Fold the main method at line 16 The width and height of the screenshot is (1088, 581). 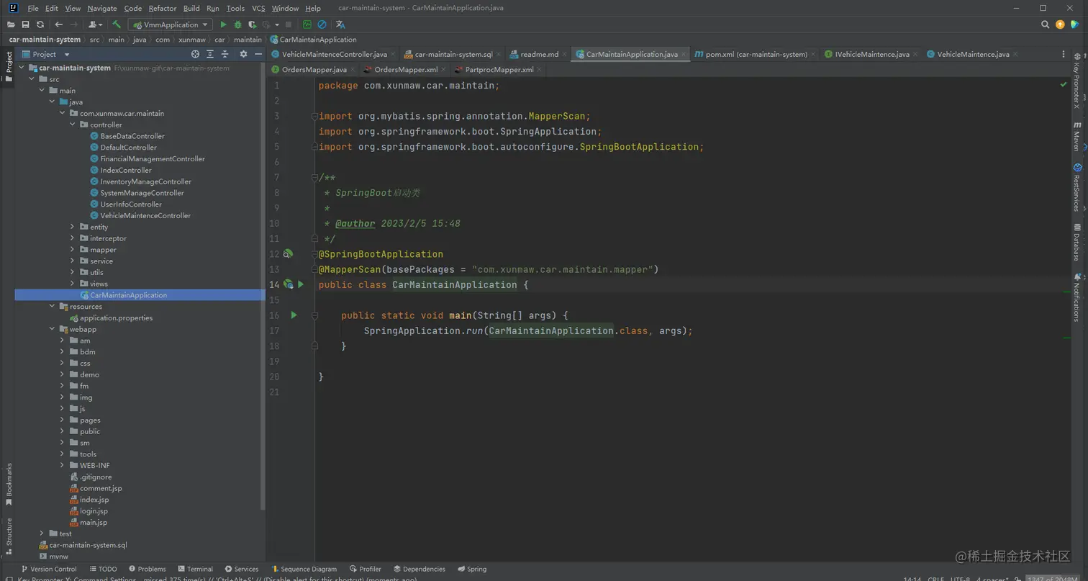314,315
